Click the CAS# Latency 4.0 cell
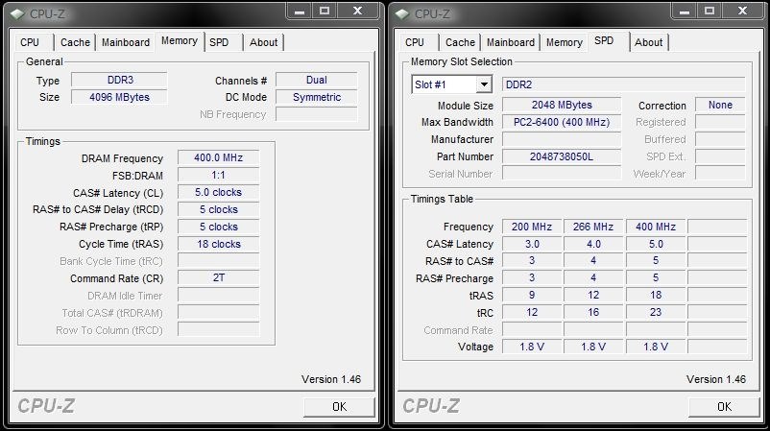The height and width of the screenshot is (431, 770). (x=593, y=244)
